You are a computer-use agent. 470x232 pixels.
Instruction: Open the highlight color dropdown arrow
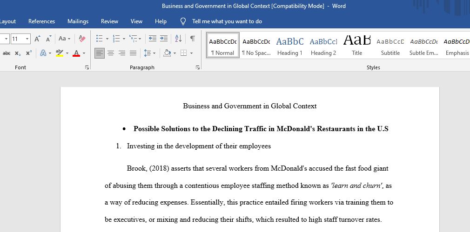point(67,53)
